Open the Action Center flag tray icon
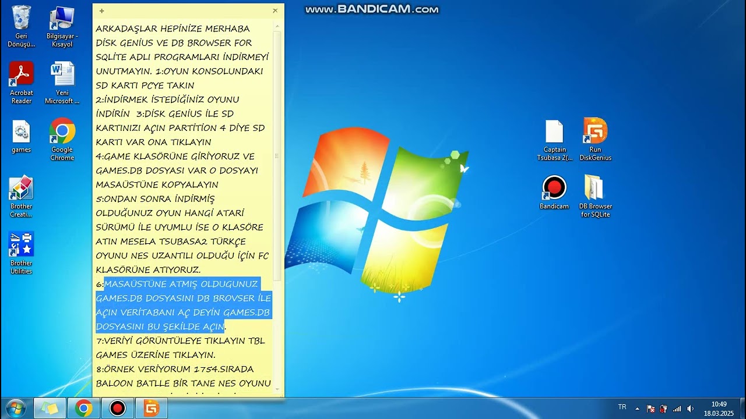The height and width of the screenshot is (419, 746). 651,409
